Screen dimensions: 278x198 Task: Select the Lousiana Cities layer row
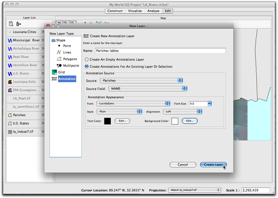click(25, 32)
